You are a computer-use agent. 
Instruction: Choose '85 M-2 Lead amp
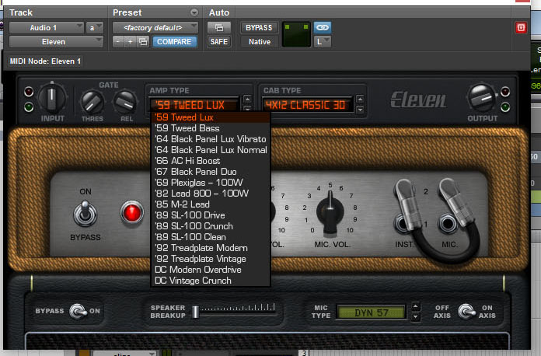coord(211,204)
